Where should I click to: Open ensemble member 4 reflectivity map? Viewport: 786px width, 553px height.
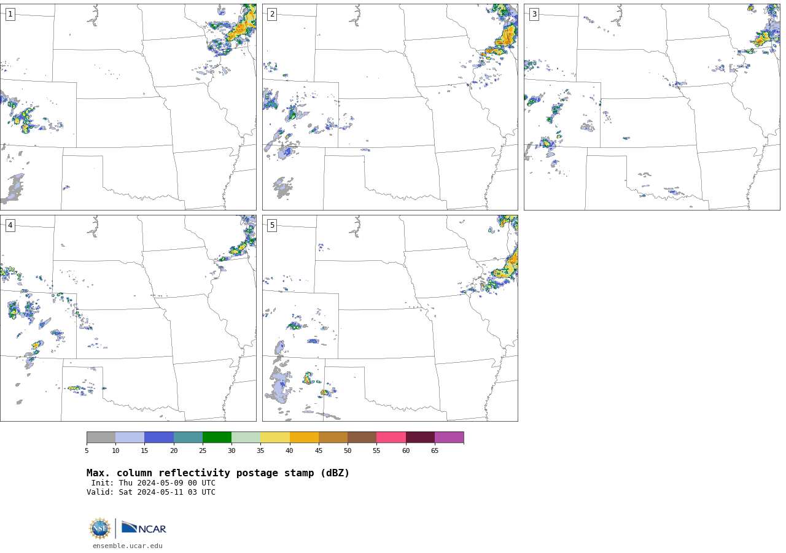coord(128,318)
